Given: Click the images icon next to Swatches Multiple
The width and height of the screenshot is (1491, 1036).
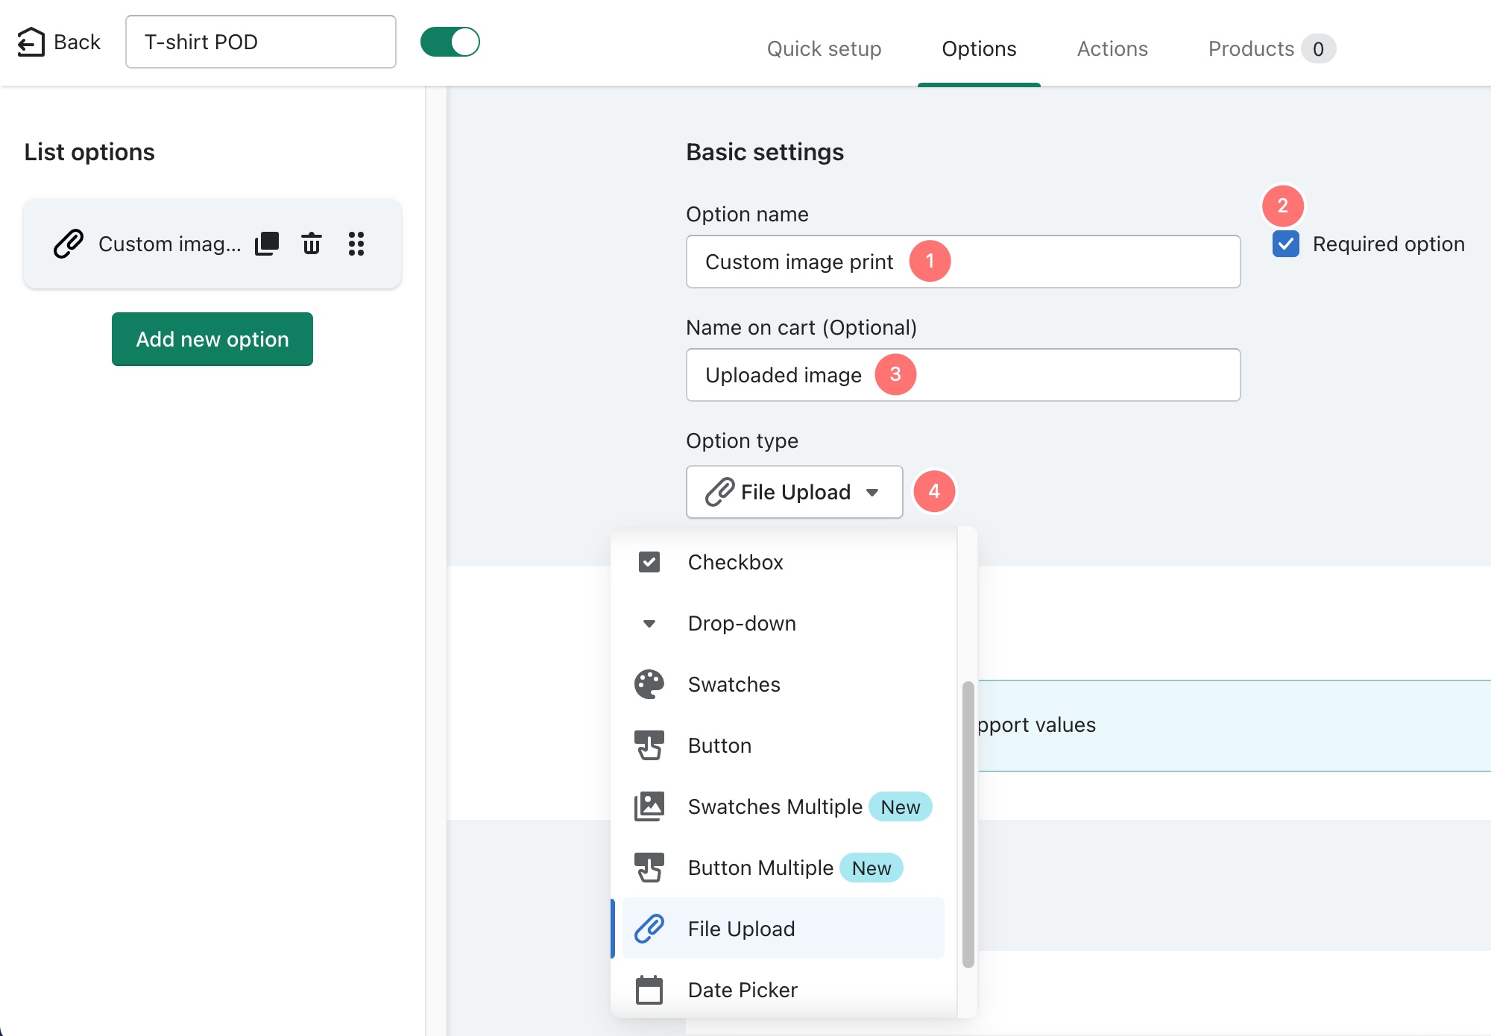Looking at the screenshot, I should click(649, 806).
